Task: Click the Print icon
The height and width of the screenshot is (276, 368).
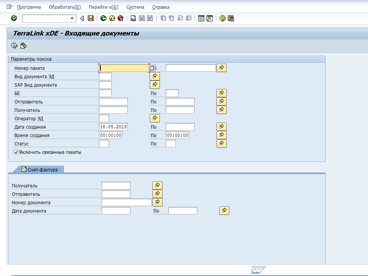Action: (x=133, y=18)
